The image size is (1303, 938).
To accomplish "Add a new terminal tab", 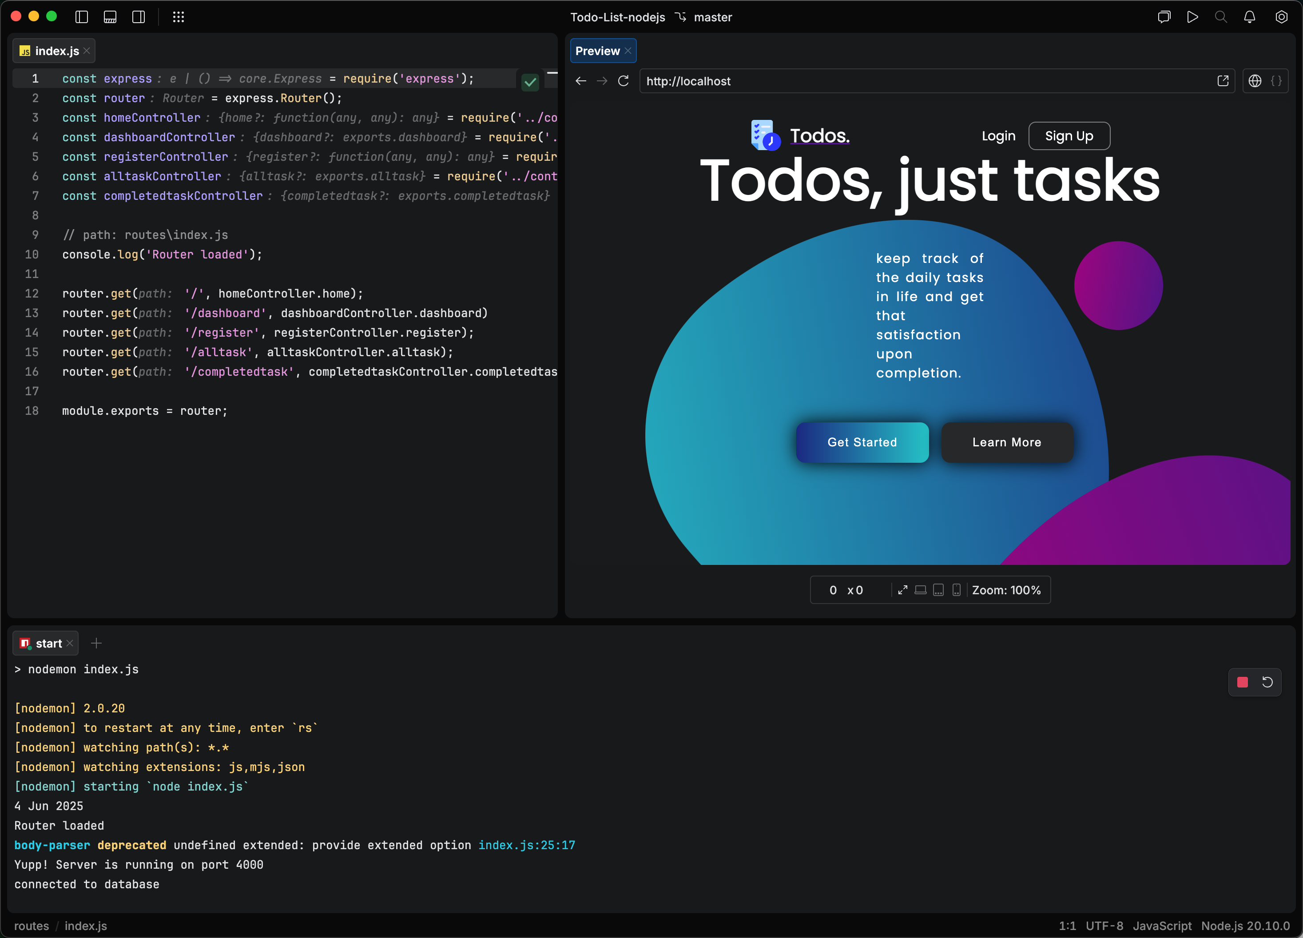I will [x=96, y=644].
